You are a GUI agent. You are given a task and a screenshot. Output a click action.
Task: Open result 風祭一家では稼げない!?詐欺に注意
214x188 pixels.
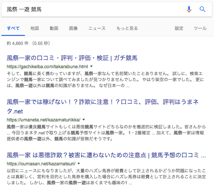[x=103, y=107]
